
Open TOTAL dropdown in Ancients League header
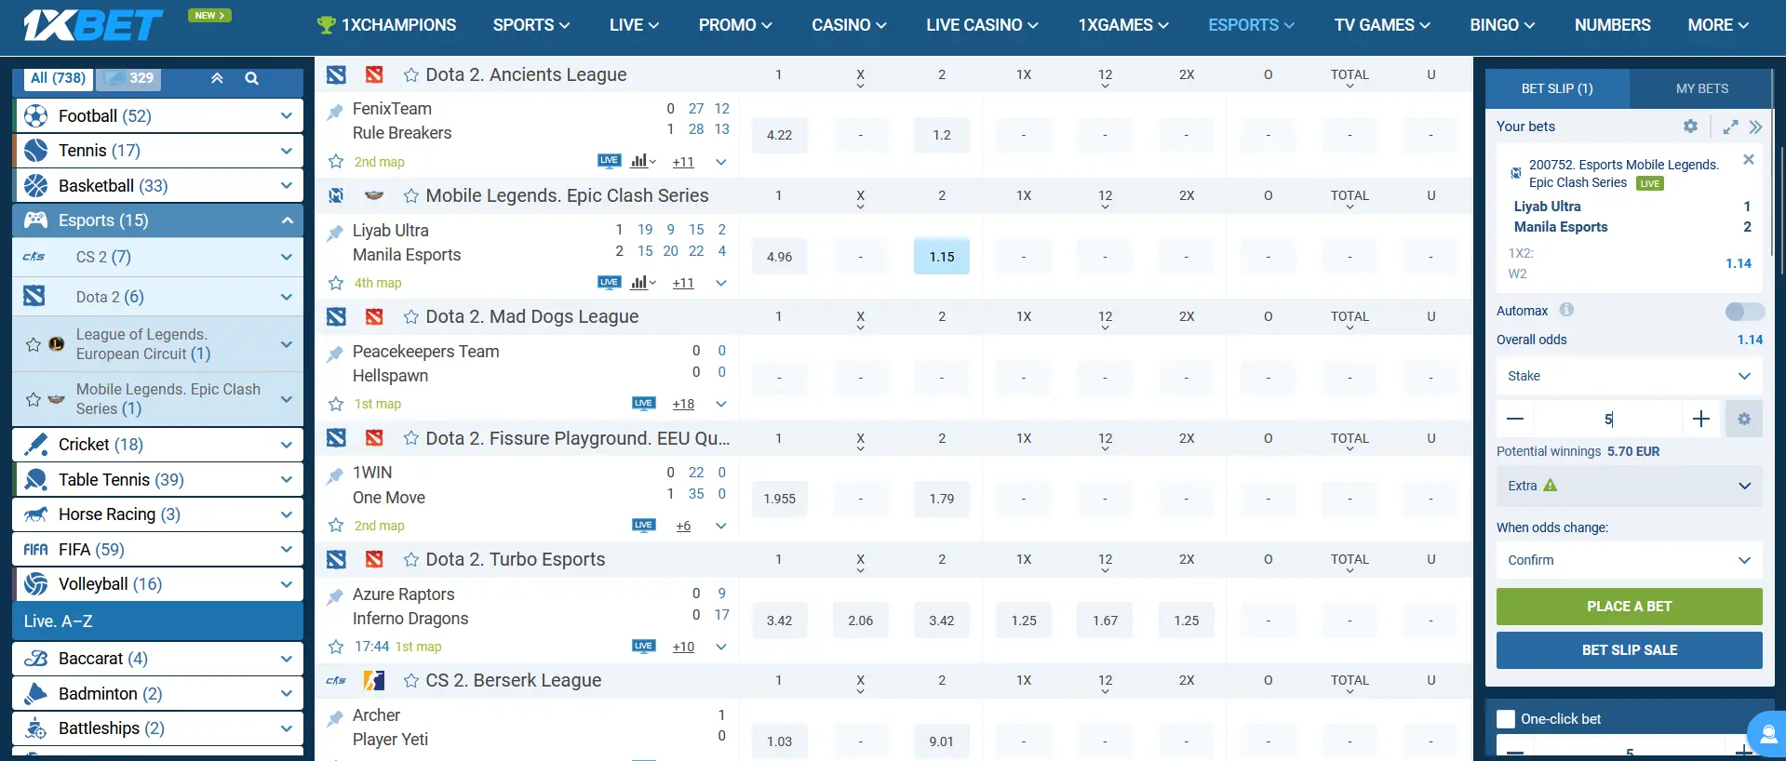1350,77
